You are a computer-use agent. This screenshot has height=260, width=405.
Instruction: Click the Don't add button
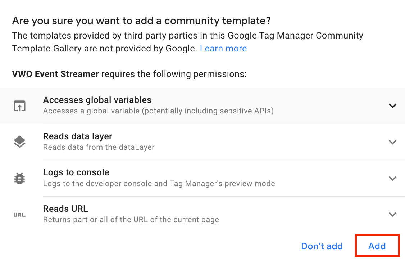pyautogui.click(x=322, y=246)
